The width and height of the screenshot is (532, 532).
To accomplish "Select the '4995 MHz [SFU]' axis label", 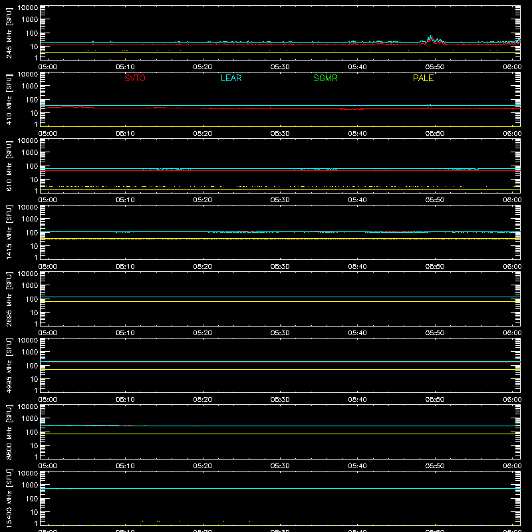I will pyautogui.click(x=9, y=365).
